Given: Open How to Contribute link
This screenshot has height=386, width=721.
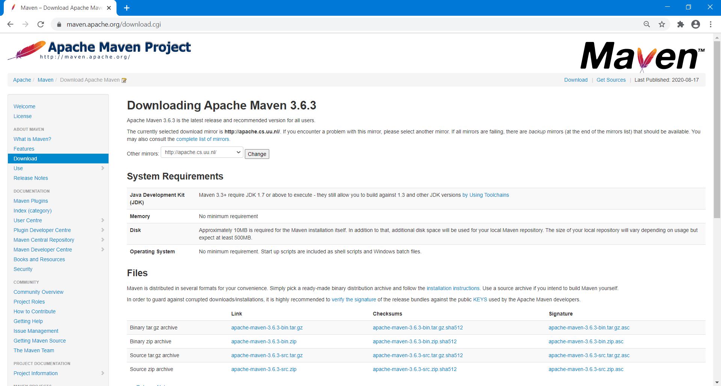Looking at the screenshot, I should pos(35,311).
